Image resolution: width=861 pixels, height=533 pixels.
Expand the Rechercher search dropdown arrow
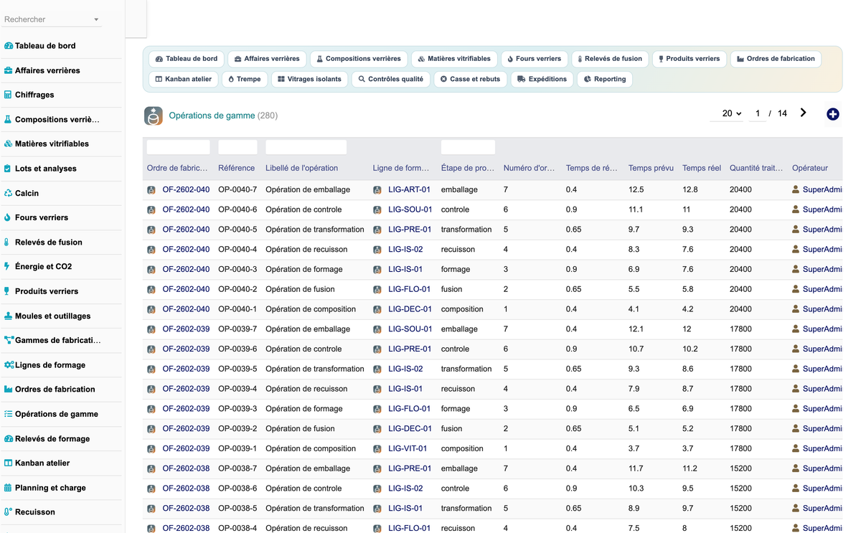click(96, 20)
